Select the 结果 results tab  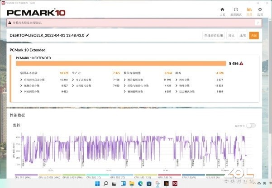pyautogui.click(x=249, y=12)
